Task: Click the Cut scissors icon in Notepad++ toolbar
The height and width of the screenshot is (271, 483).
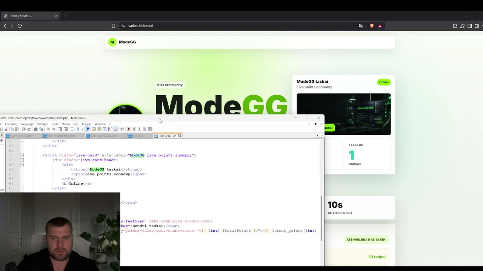Action: coord(6,129)
